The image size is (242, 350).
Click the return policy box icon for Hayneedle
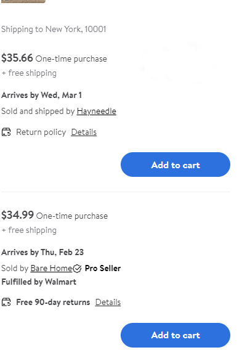click(x=6, y=132)
